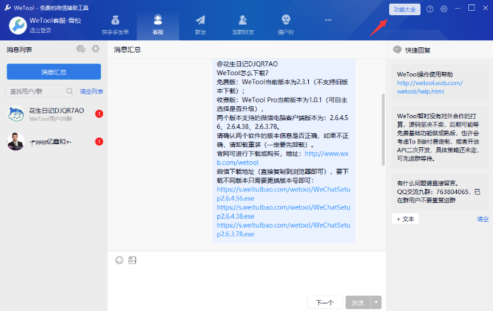
Task: Click the 功能大全 button
Action: pyautogui.click(x=404, y=9)
